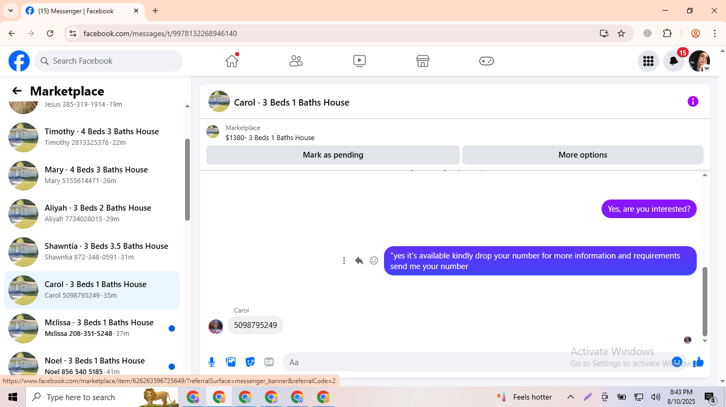
Task: Choose a sticker icon
Action: [x=250, y=362]
